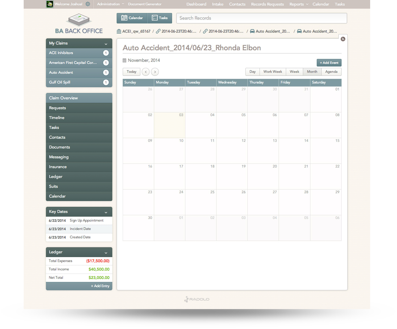Image resolution: width=397 pixels, height=329 pixels.
Task: Click Add Entry in the Ledger panel
Action: point(100,286)
